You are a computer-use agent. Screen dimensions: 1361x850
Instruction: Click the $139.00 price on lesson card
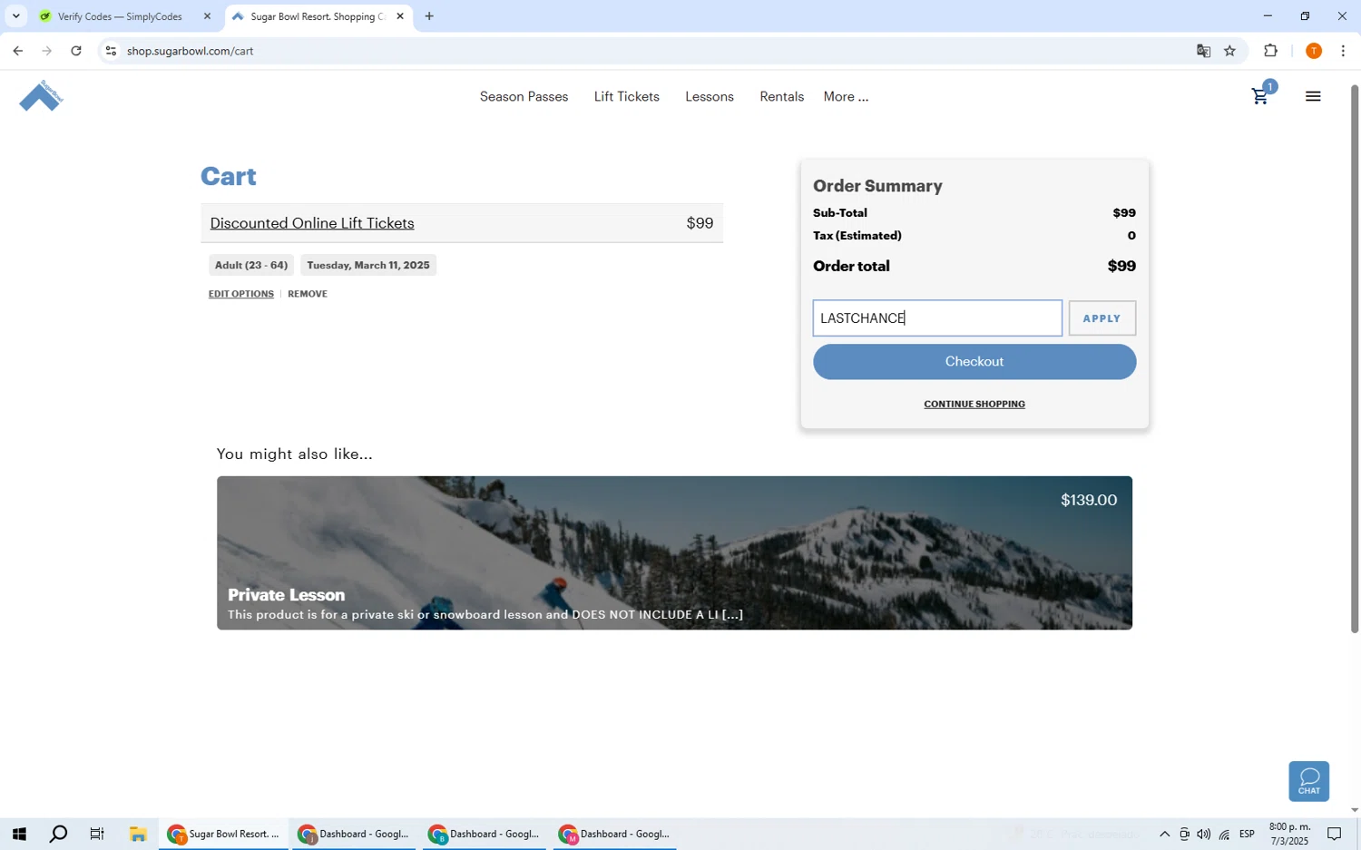(1089, 500)
